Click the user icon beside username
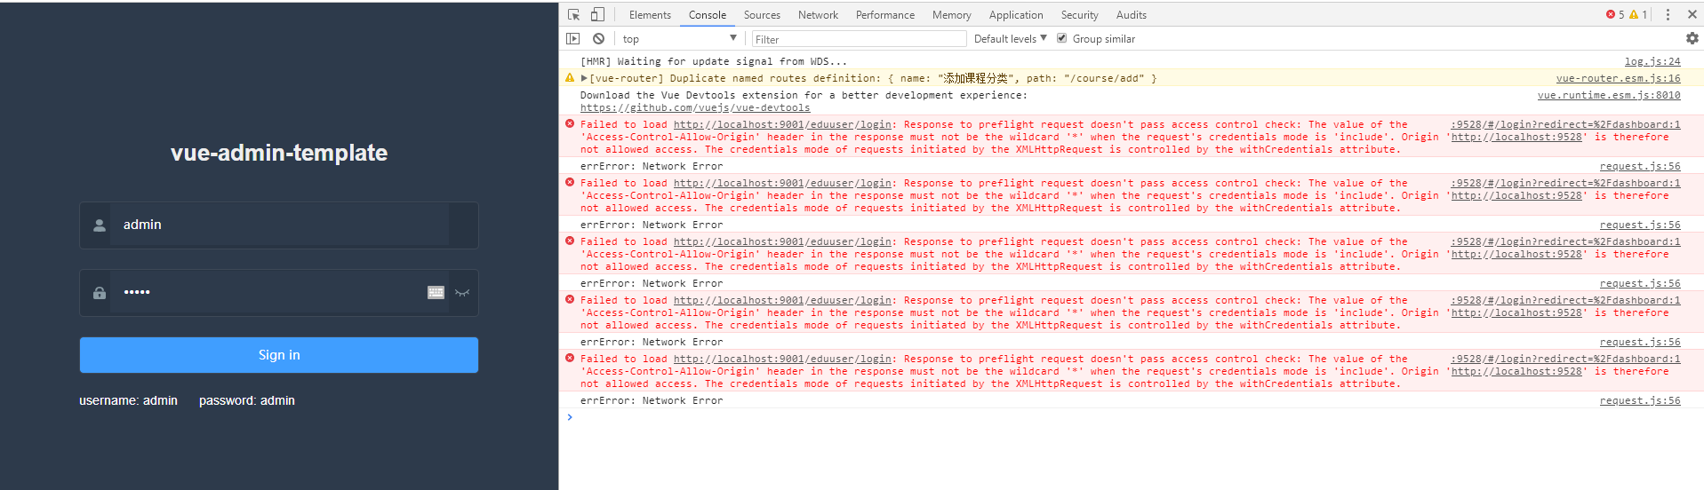 [x=100, y=225]
